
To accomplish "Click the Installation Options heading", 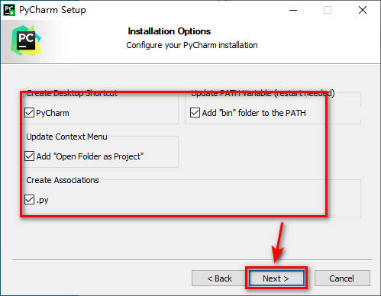I will point(170,31).
